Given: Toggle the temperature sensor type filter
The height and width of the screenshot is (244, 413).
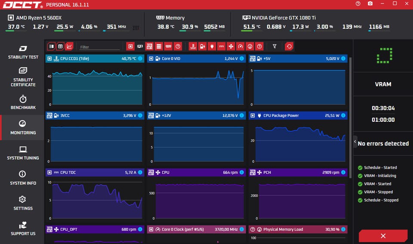Looking at the screenshot, I should (x=193, y=46).
